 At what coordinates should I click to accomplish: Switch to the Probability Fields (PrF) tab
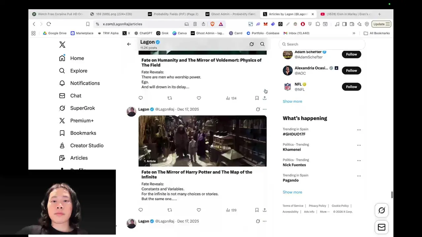pyautogui.click(x=173, y=14)
